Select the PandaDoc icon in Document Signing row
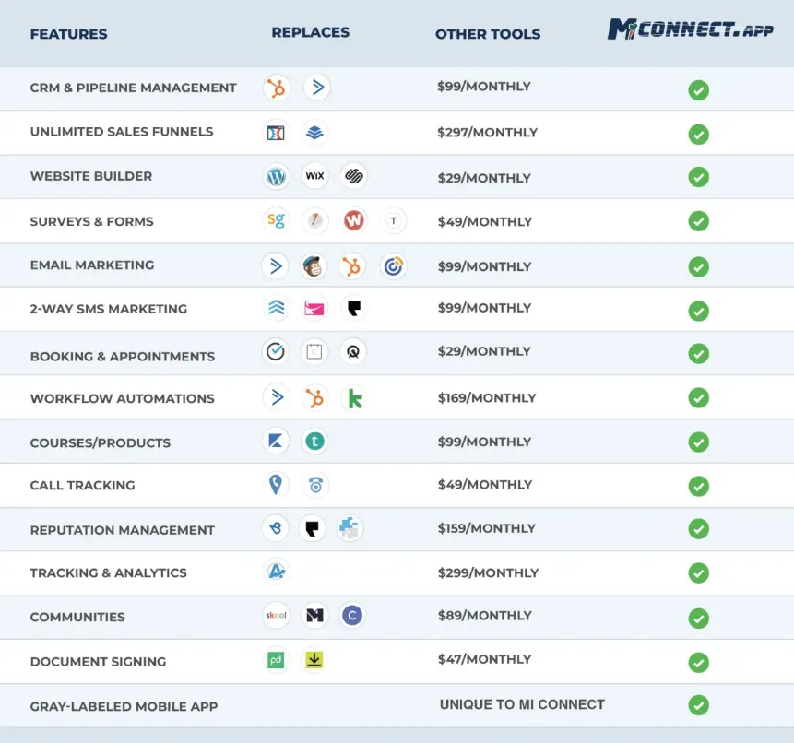The image size is (794, 743). click(x=276, y=660)
